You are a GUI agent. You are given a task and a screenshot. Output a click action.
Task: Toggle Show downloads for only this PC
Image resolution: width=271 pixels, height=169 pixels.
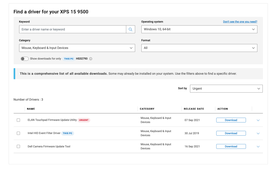25,59
